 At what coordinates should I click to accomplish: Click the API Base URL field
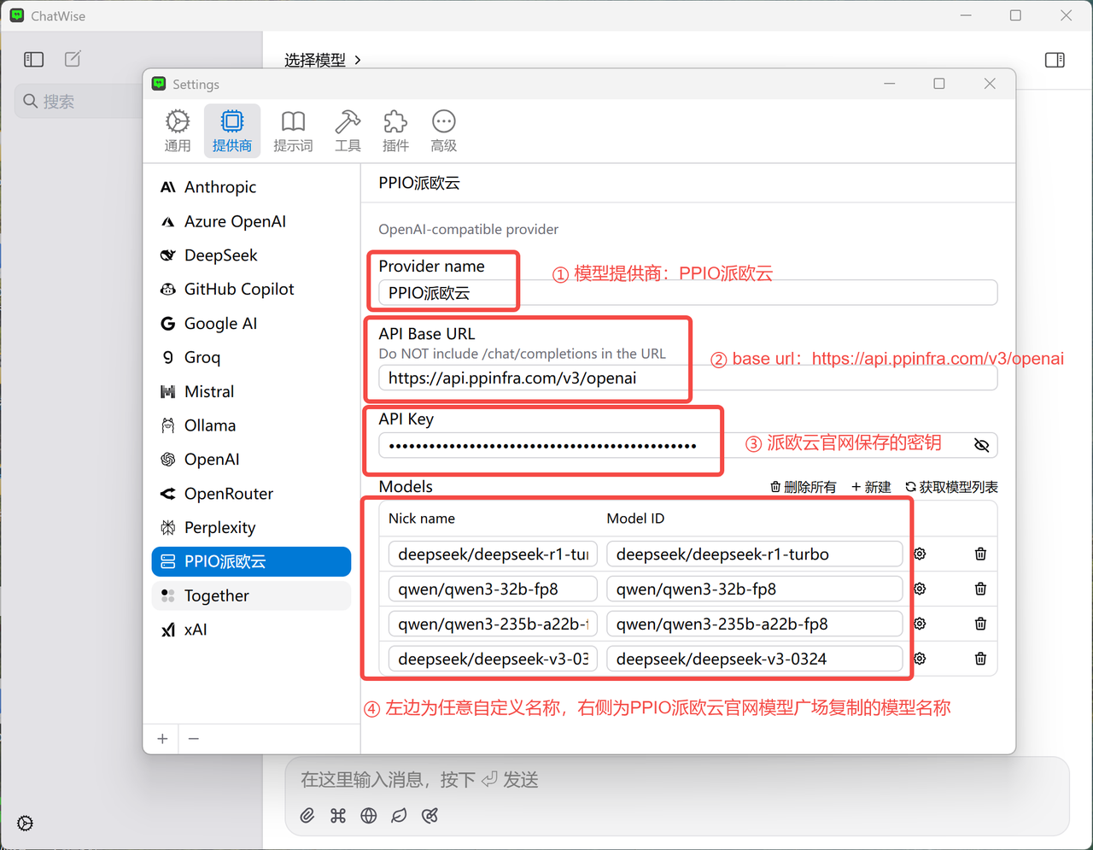click(687, 378)
